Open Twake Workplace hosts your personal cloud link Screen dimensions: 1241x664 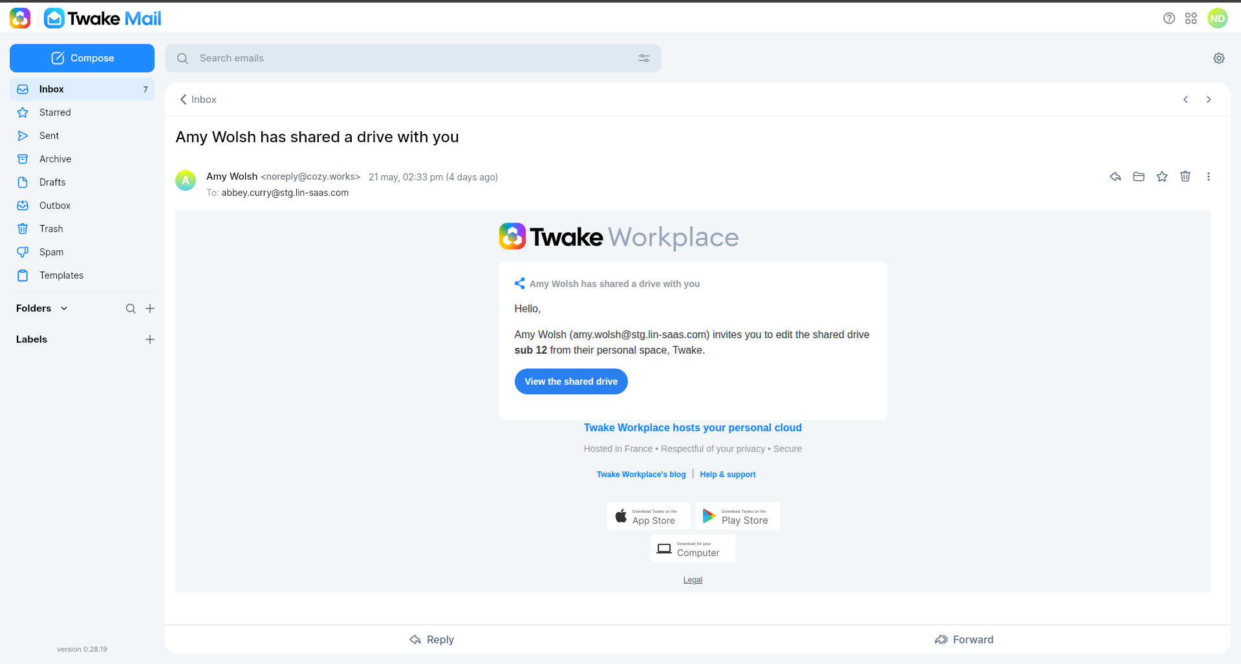coord(693,427)
